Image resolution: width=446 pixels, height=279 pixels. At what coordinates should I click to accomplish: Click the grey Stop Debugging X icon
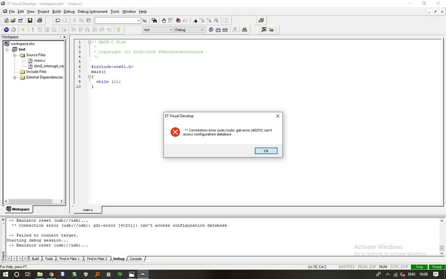coord(13,30)
